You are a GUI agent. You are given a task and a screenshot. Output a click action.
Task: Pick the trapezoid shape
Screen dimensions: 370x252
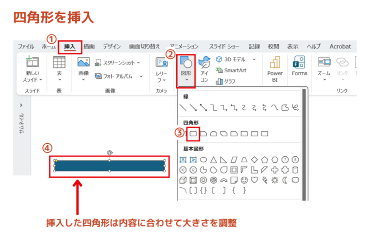click(244, 160)
